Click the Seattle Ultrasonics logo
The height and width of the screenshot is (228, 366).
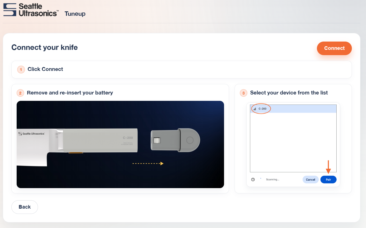pyautogui.click(x=30, y=10)
